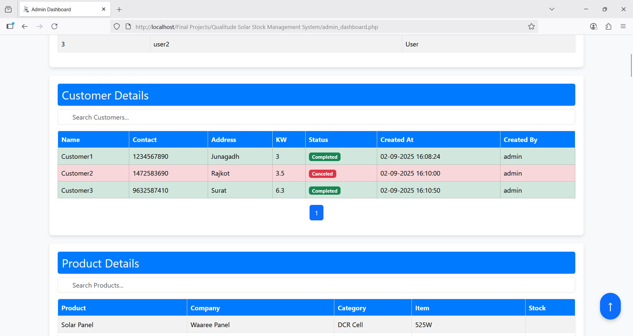Reload the page with the refresh icon

(54, 26)
